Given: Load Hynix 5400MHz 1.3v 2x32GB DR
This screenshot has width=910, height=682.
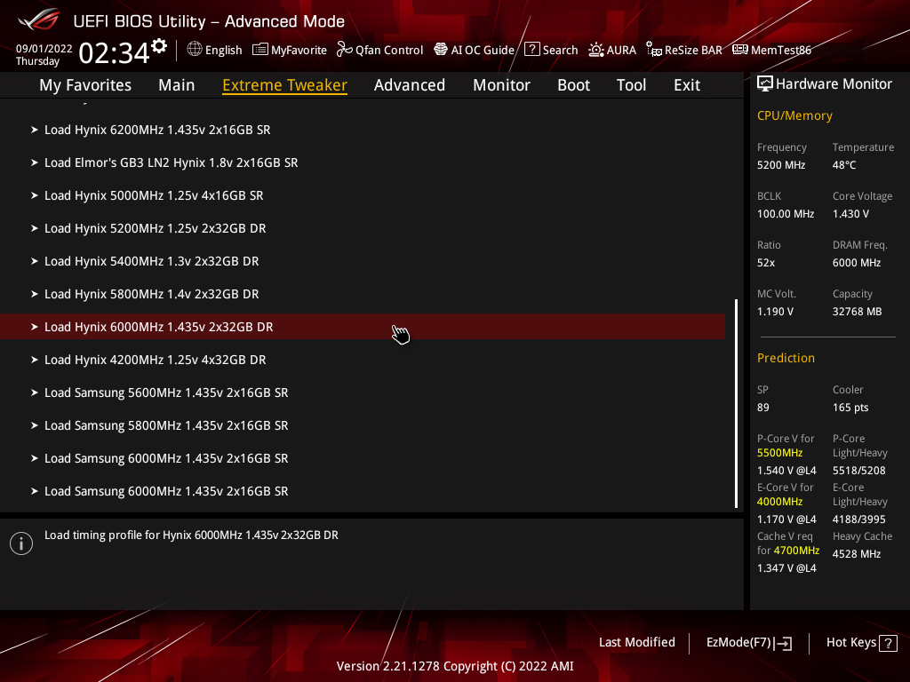Looking at the screenshot, I should click(363, 262).
